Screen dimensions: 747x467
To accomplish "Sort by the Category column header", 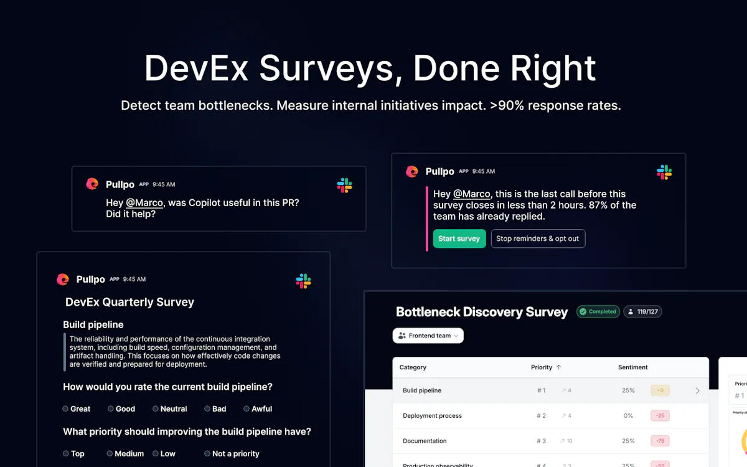I will coord(413,367).
